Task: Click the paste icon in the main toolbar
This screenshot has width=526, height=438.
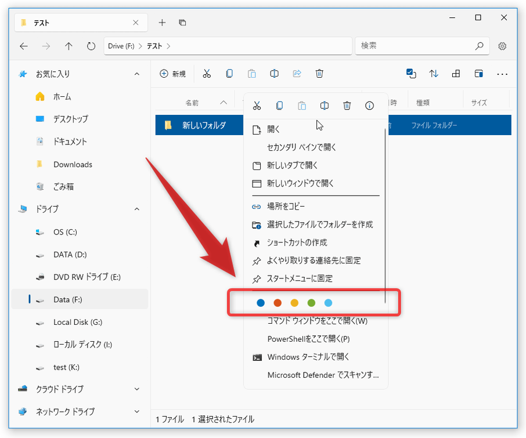Action: pyautogui.click(x=252, y=74)
